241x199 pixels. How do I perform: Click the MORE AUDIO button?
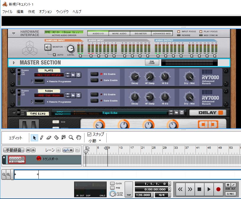tap(119, 33)
